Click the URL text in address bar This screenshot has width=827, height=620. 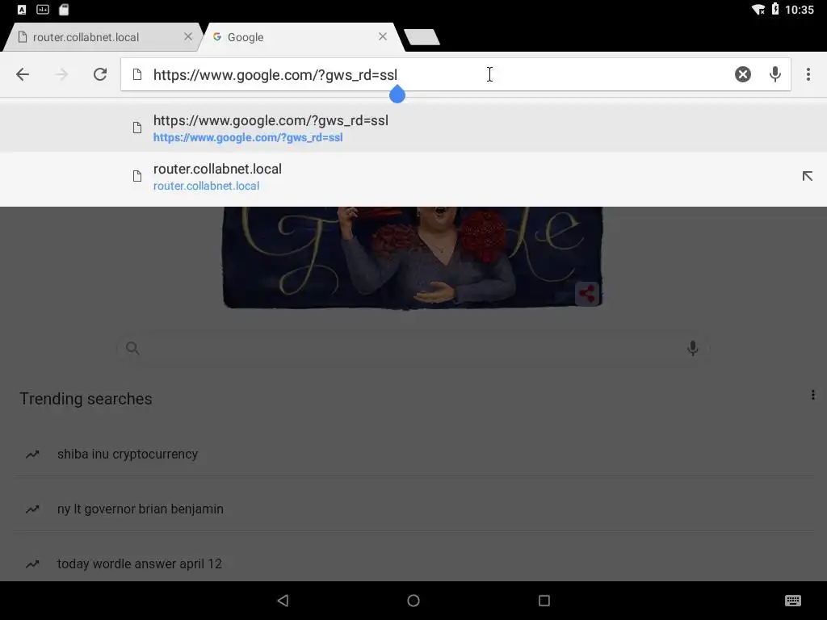pos(275,75)
